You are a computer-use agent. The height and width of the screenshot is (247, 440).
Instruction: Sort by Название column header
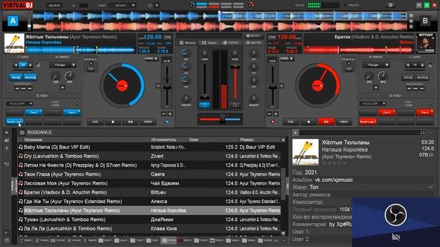coord(33,139)
